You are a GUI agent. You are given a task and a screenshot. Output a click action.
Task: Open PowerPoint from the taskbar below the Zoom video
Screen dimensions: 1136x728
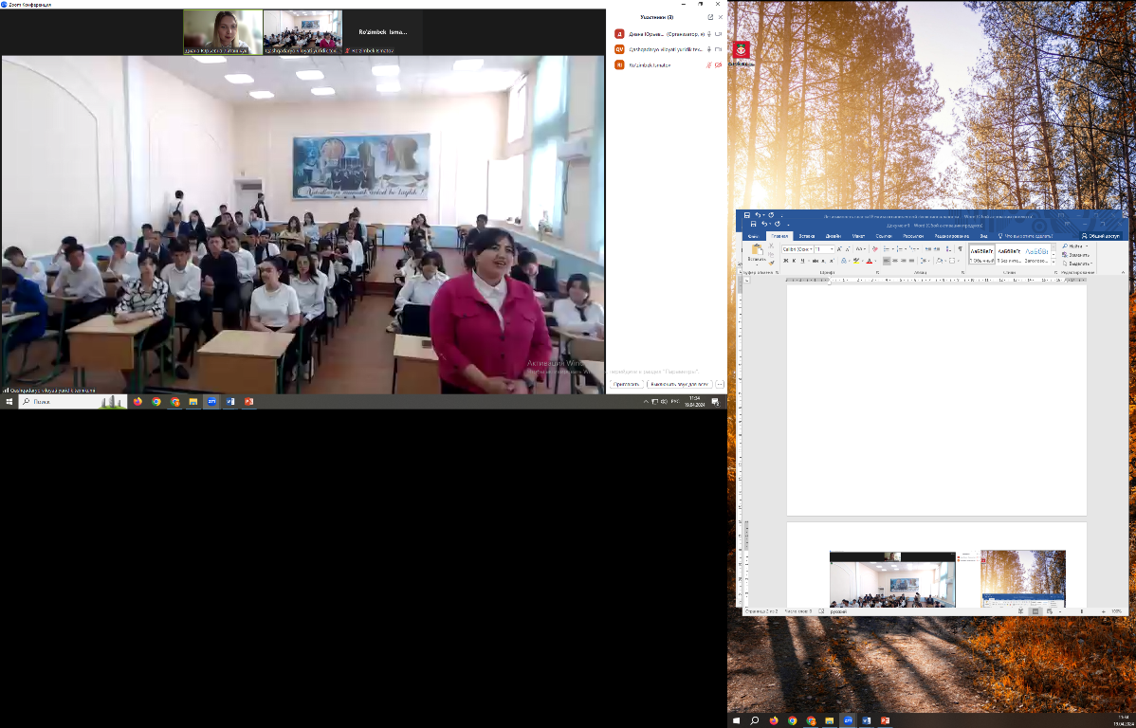pos(248,401)
